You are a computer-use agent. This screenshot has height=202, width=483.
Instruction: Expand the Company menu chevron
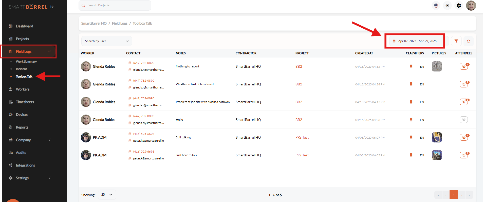pyautogui.click(x=49, y=140)
